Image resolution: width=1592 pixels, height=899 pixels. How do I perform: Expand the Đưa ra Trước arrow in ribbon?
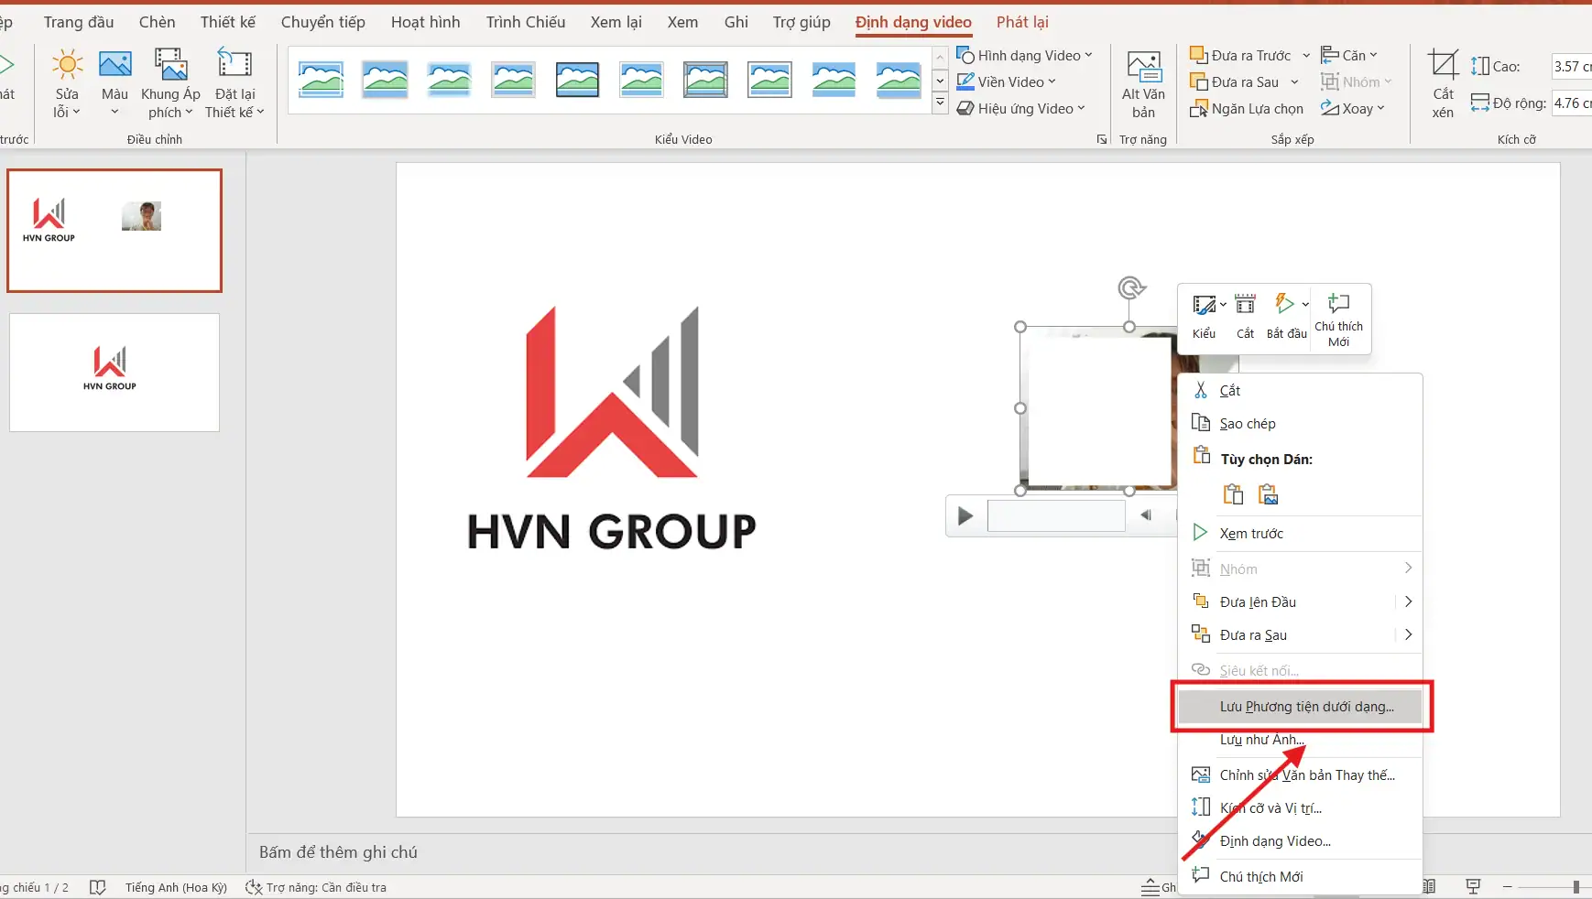1306,56
